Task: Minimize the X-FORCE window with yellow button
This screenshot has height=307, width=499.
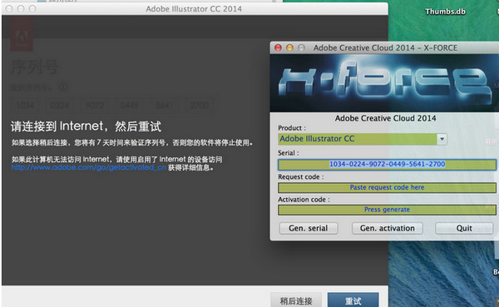Action: tap(289, 47)
